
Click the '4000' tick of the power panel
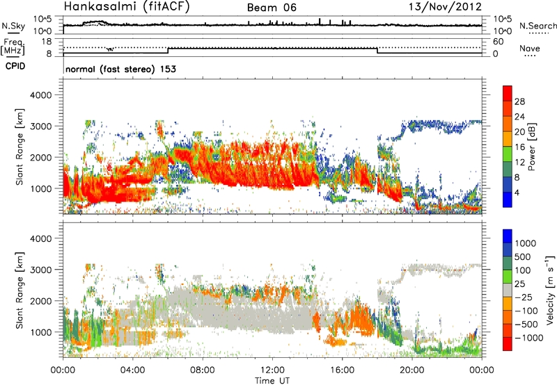pos(40,95)
